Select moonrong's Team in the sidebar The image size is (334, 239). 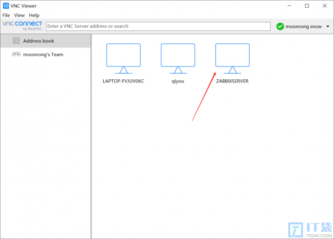point(46,55)
